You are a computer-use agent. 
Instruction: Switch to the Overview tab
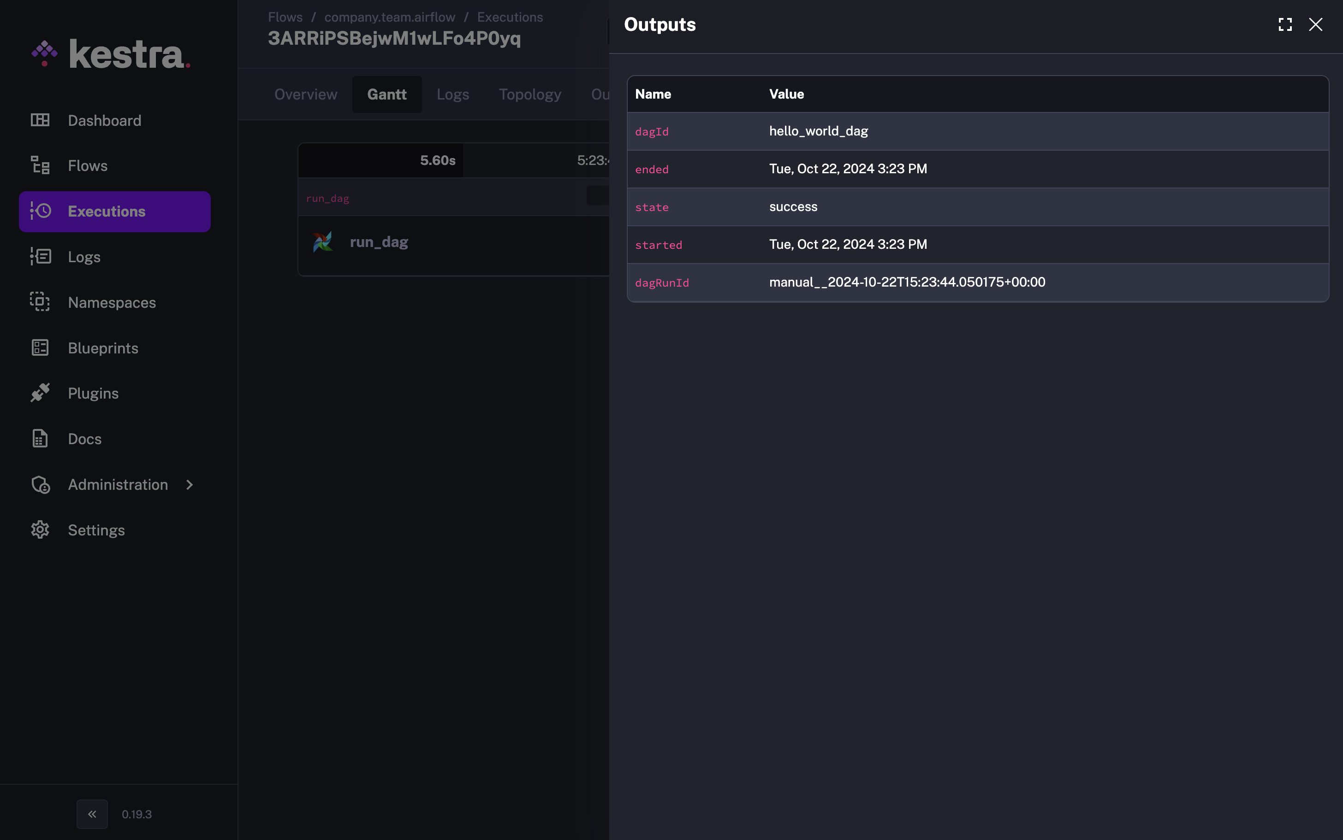[x=306, y=94]
